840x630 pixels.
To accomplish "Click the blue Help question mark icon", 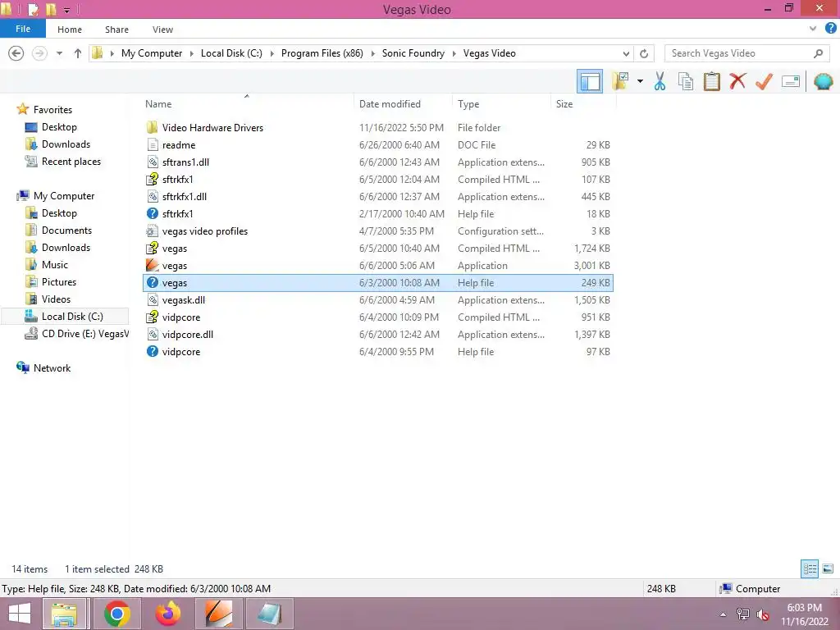I will coord(830,29).
